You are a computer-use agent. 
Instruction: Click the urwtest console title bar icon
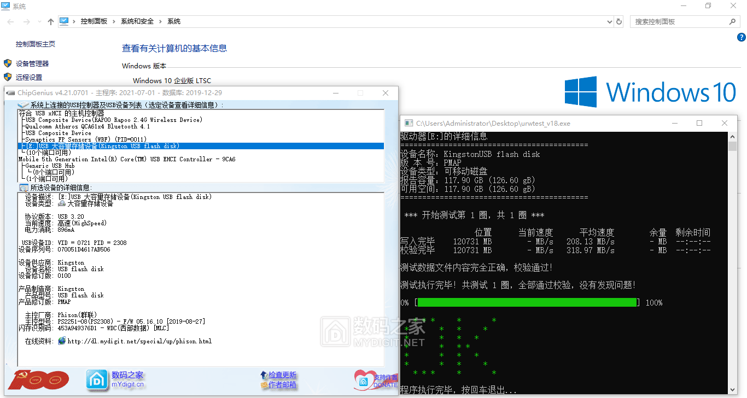coord(408,124)
